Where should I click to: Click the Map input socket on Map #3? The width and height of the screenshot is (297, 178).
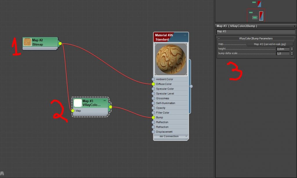coord(73,111)
